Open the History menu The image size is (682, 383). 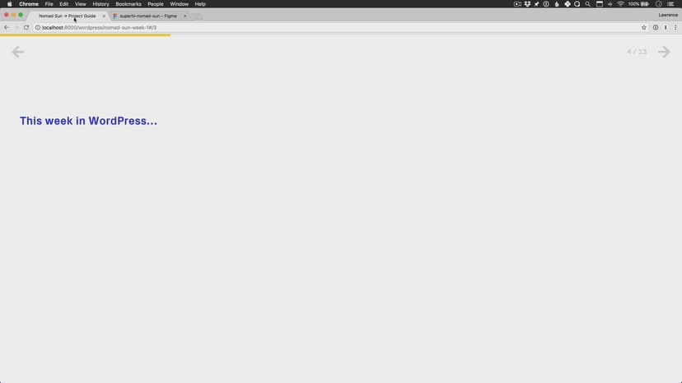point(100,4)
